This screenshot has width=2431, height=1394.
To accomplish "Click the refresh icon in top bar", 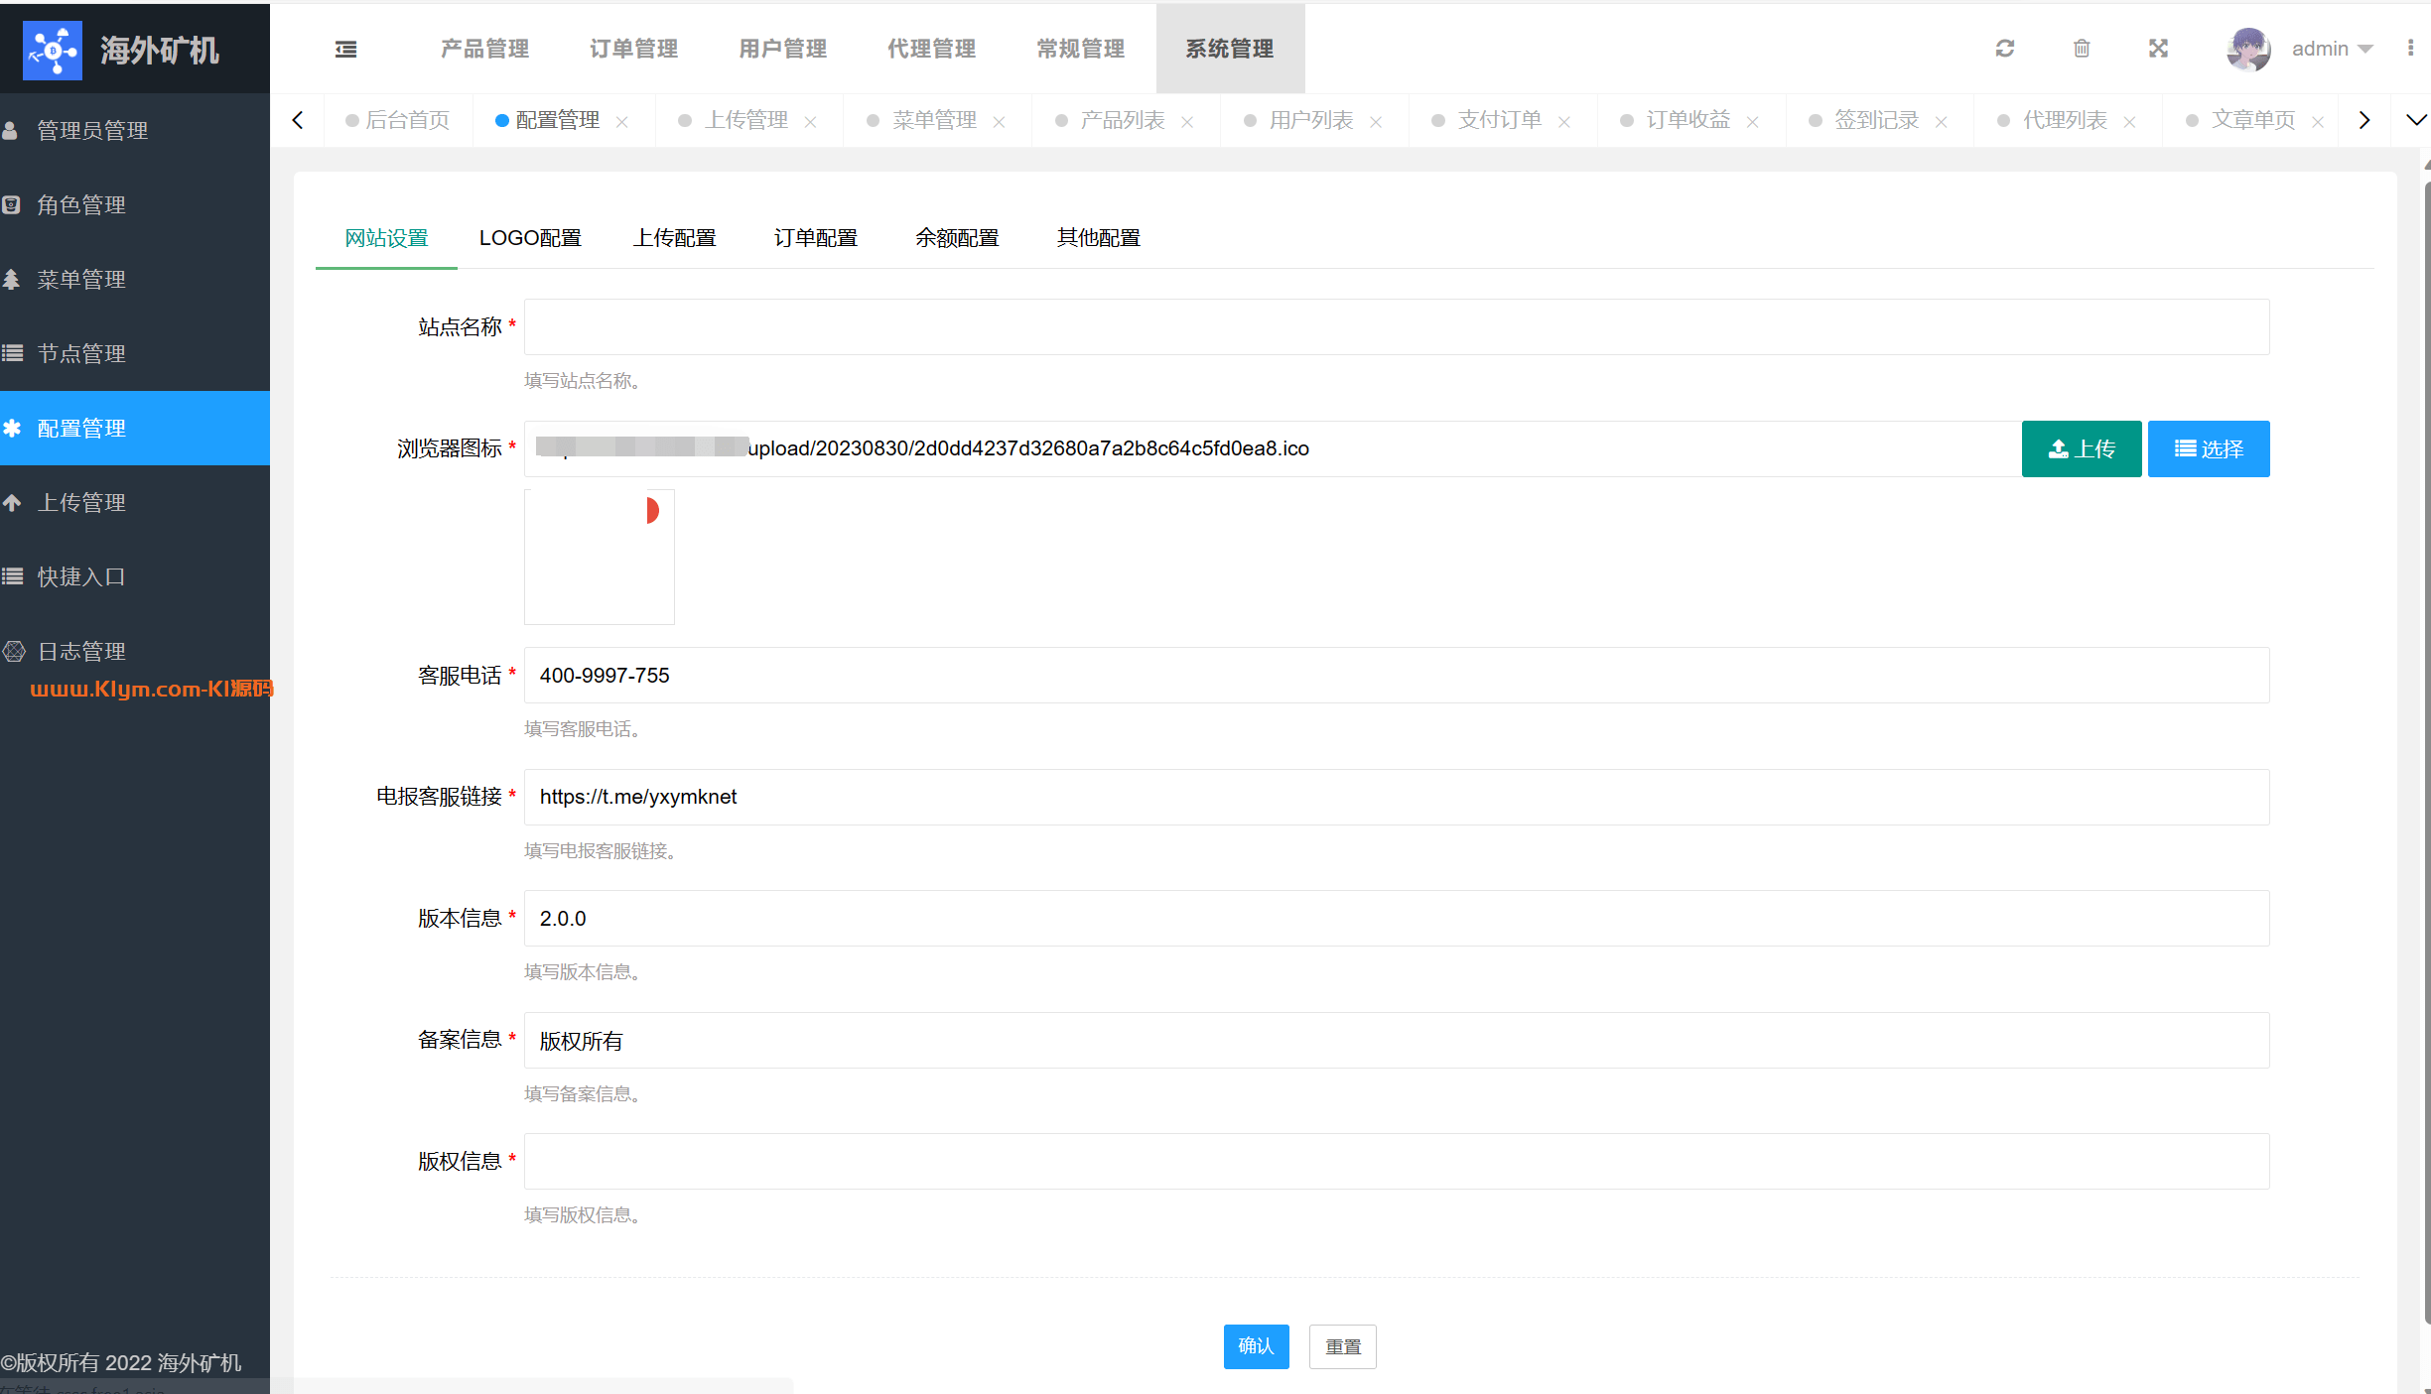I will tap(2004, 49).
